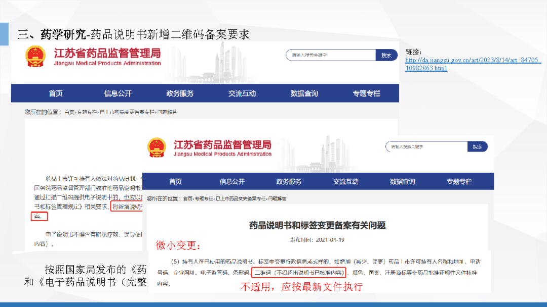547x307 pixels.
Task: Open 政务服务 in the back webpage navigation bar
Action: (x=180, y=93)
